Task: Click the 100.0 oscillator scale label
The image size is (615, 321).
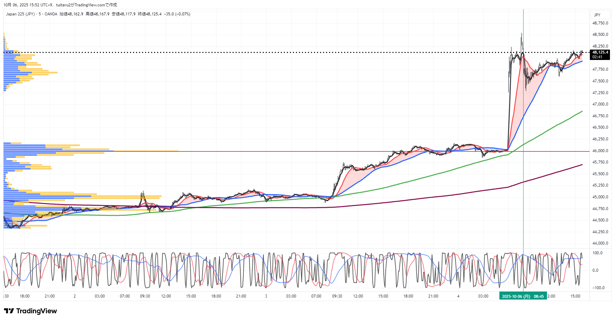Action: 597,253
